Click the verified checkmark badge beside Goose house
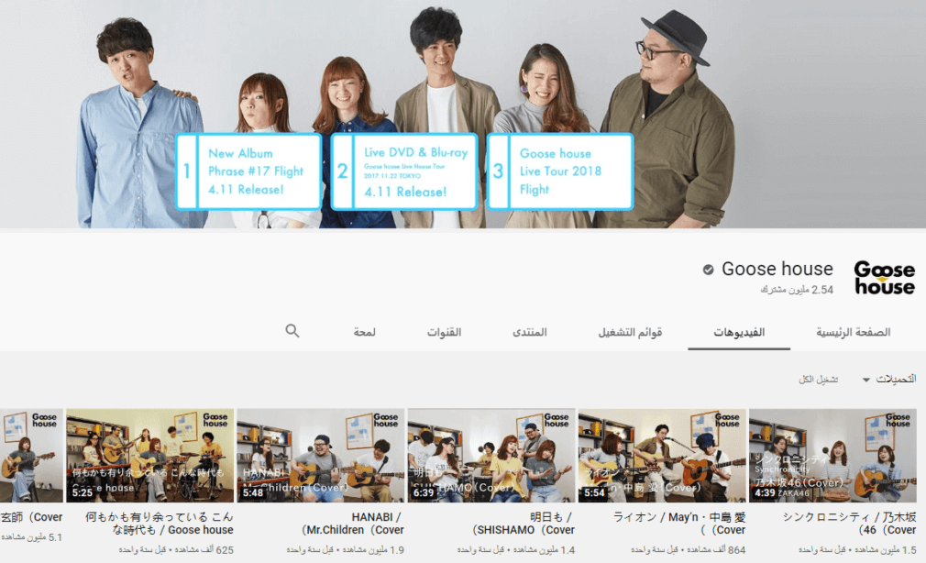Screen dimensions: 926x563 [708, 270]
